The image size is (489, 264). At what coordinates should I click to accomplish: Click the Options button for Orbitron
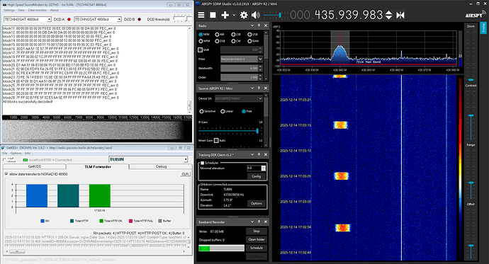(257, 203)
